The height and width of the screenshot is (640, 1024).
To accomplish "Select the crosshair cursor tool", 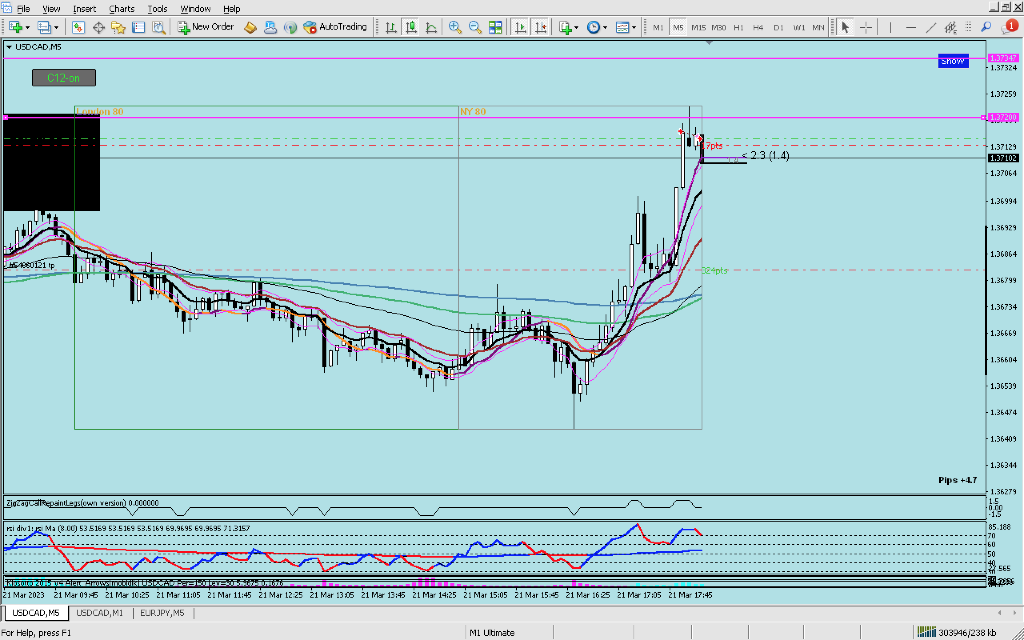I will [866, 27].
